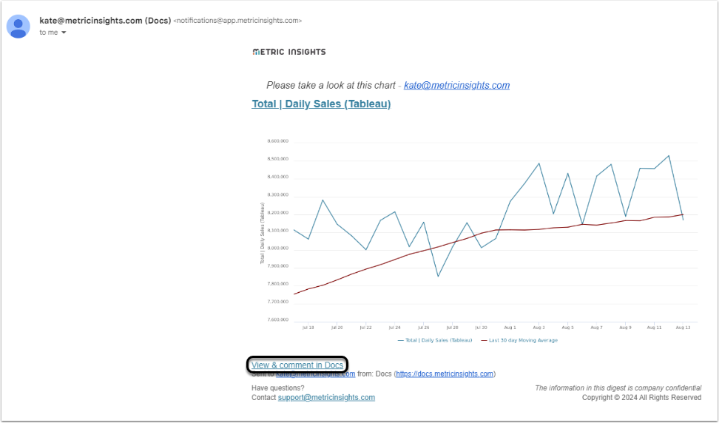The width and height of the screenshot is (719, 423).
Task: Open the kate@metricinsights.com link in the message
Action: 456,85
